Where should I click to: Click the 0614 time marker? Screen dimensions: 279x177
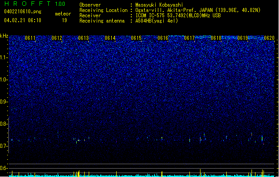pos(110,38)
